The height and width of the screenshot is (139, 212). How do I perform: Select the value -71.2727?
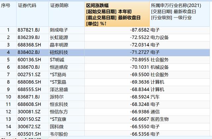[139, 52]
